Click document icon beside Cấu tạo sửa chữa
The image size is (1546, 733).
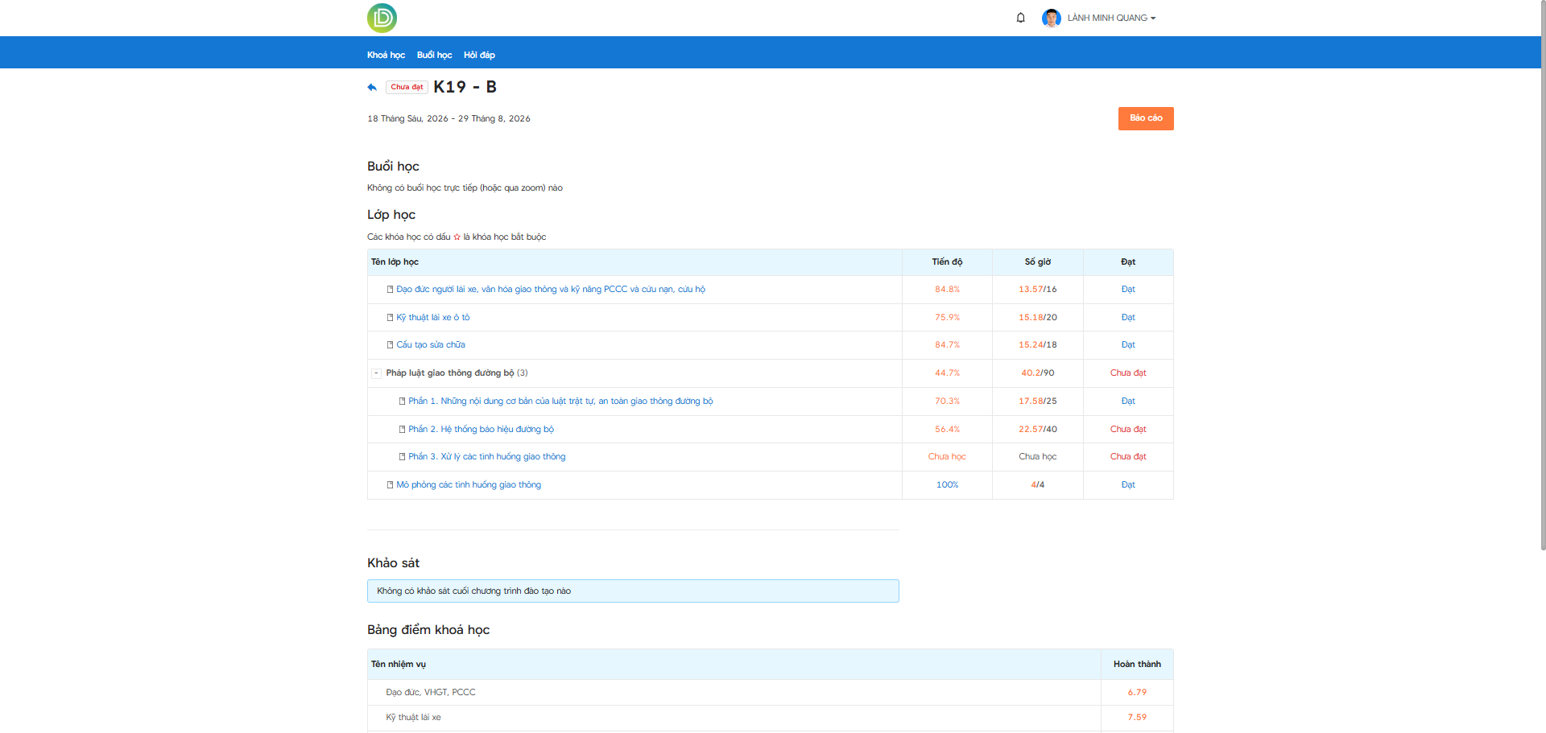391,345
